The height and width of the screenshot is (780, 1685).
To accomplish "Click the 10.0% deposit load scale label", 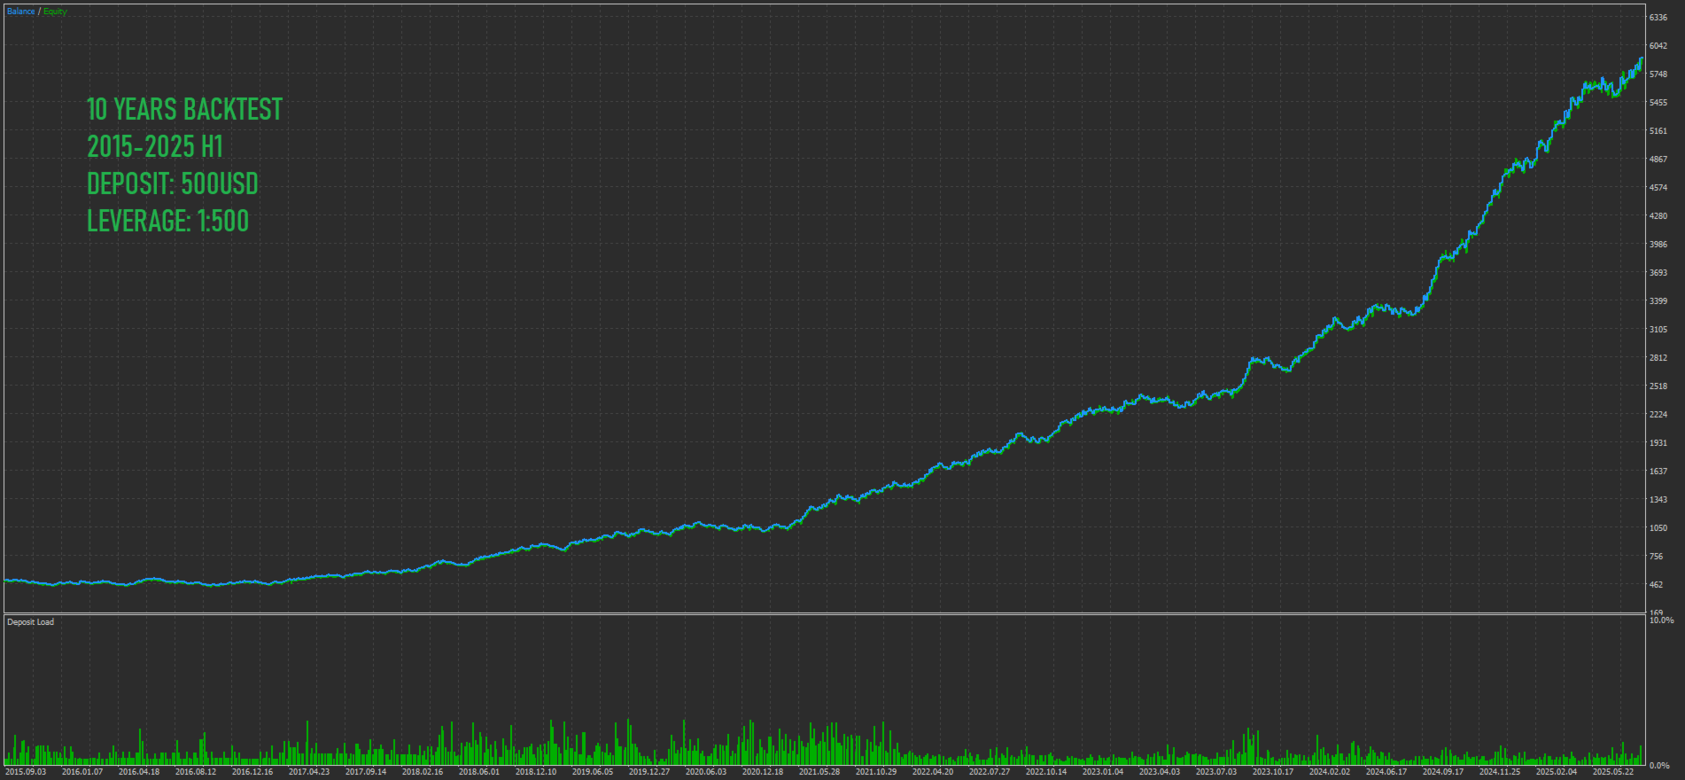I will 1661,620.
